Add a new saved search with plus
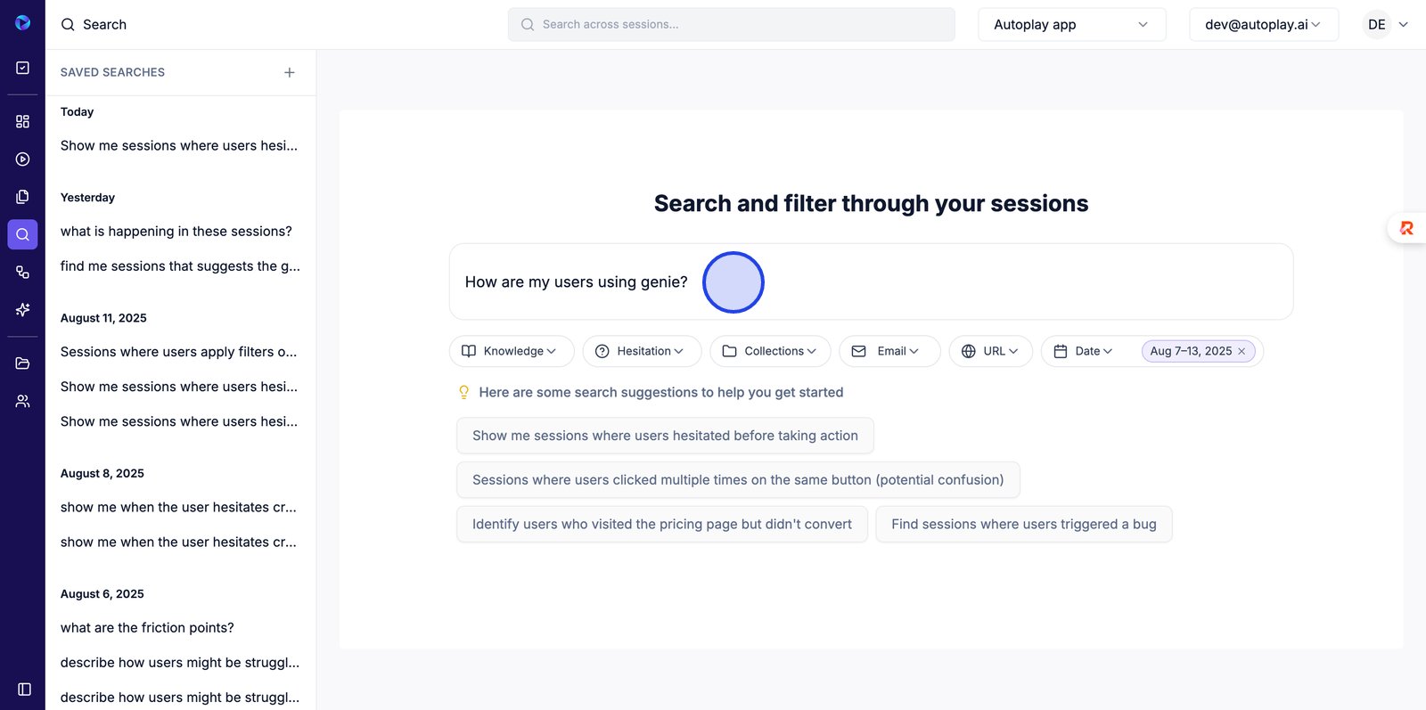The image size is (1426, 710). pos(290,73)
